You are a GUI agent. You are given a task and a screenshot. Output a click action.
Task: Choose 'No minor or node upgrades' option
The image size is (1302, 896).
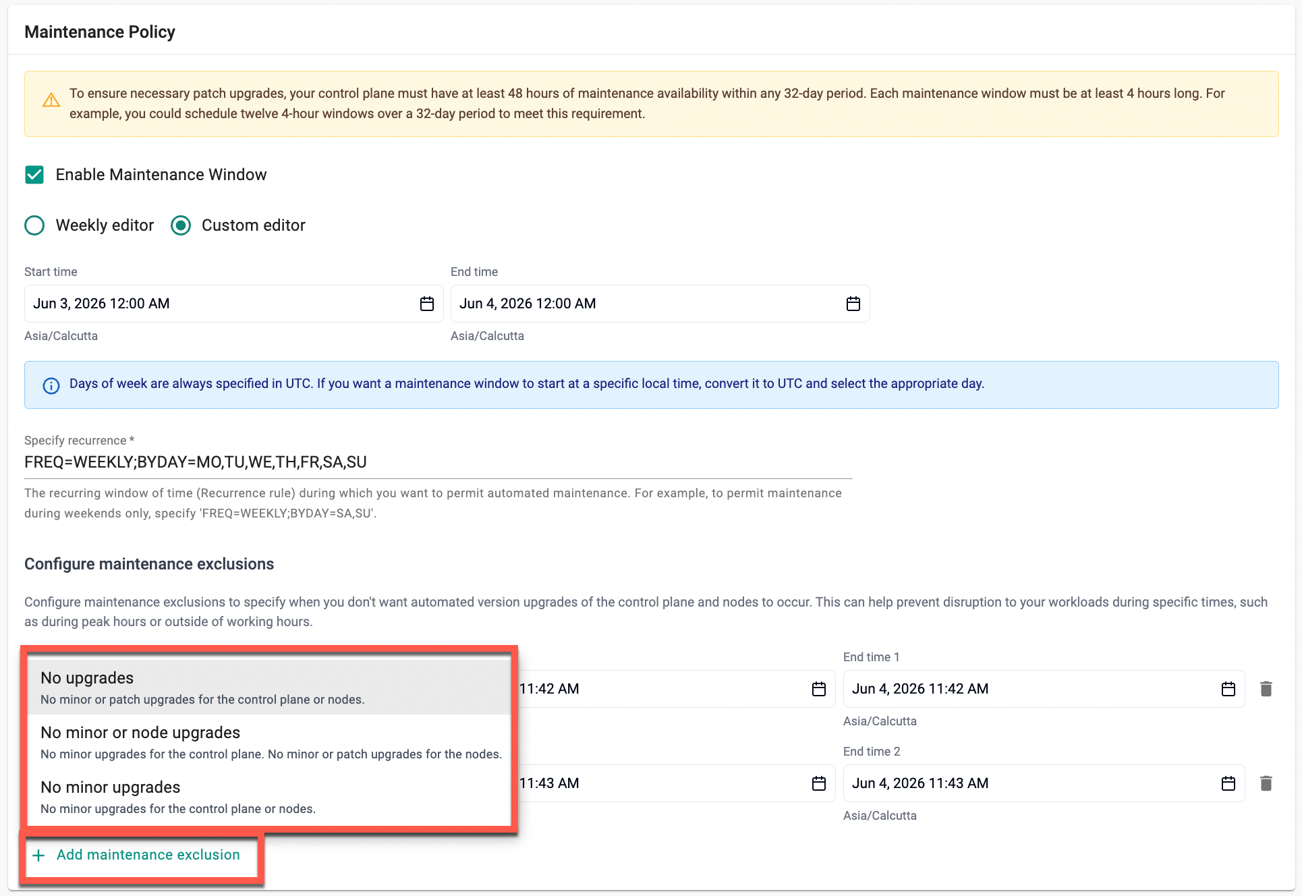tap(268, 741)
